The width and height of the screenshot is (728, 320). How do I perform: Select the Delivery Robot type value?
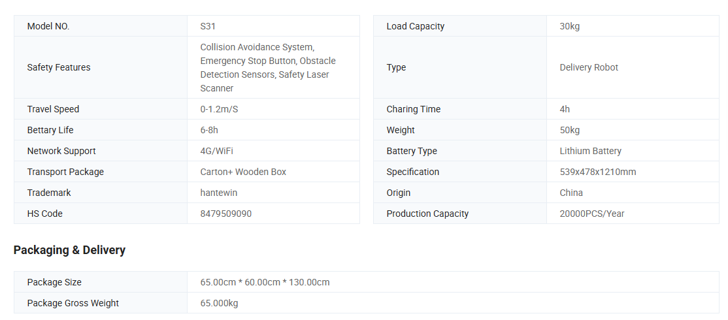[589, 67]
